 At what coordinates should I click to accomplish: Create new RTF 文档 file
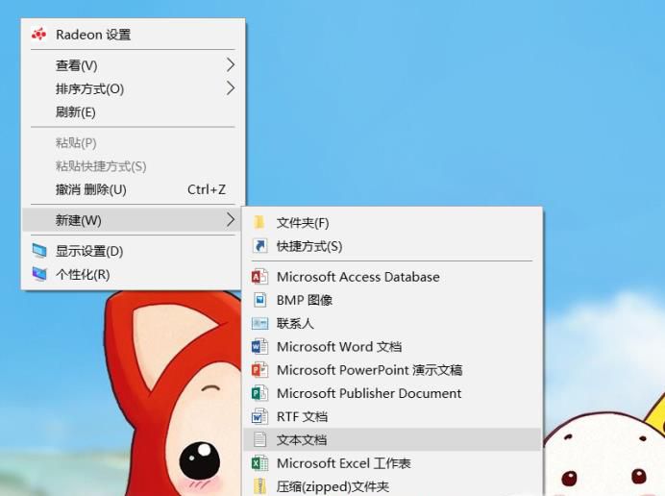click(x=393, y=416)
